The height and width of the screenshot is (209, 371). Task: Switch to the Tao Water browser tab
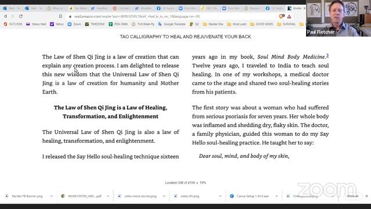tap(78, 8)
